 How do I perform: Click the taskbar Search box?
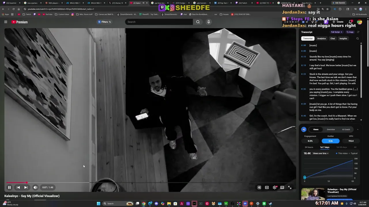pos(118,204)
